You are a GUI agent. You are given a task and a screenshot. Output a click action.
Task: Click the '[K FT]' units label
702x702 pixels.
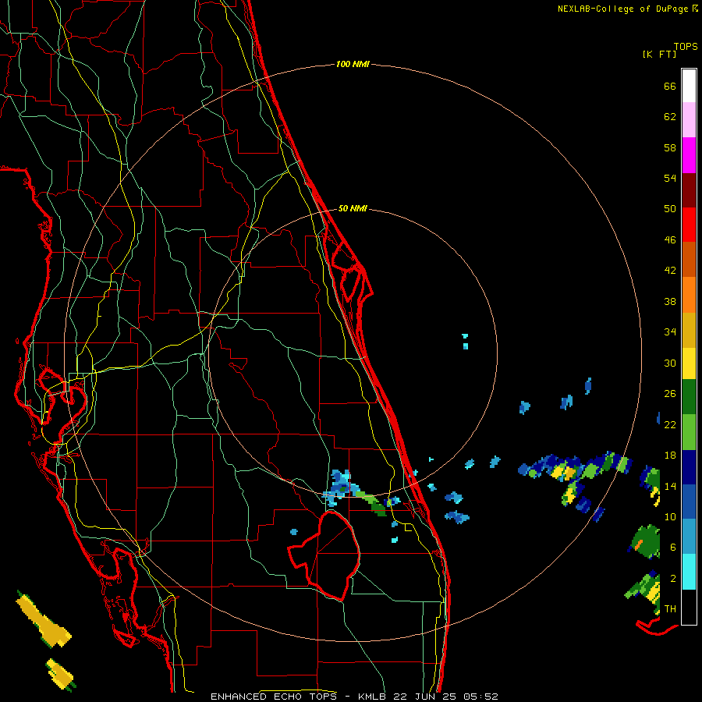coord(659,55)
